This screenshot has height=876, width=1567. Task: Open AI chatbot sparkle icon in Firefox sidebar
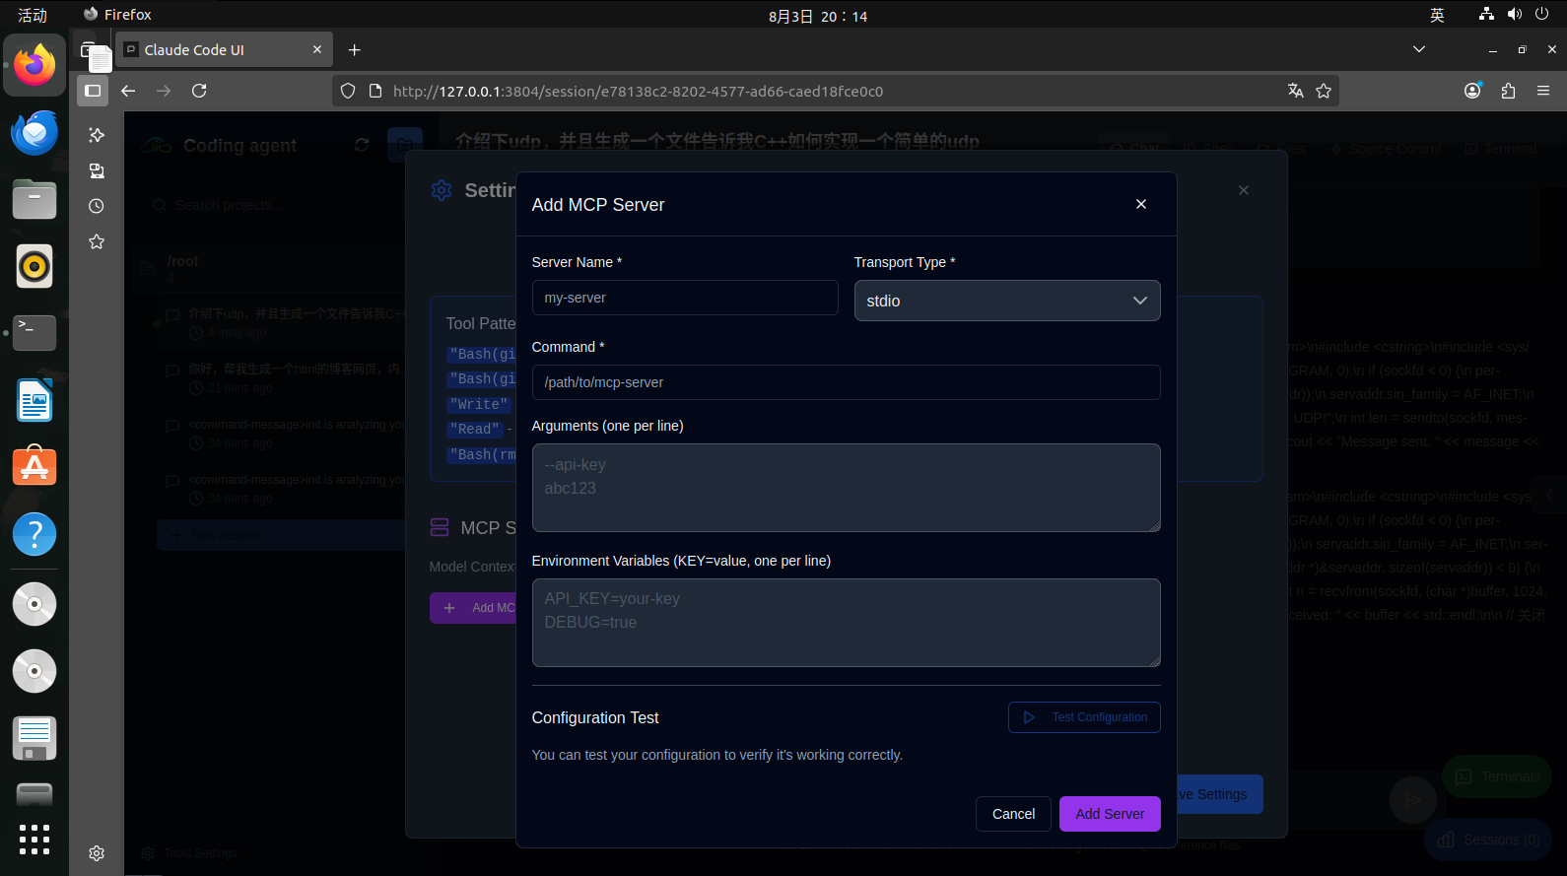97,135
